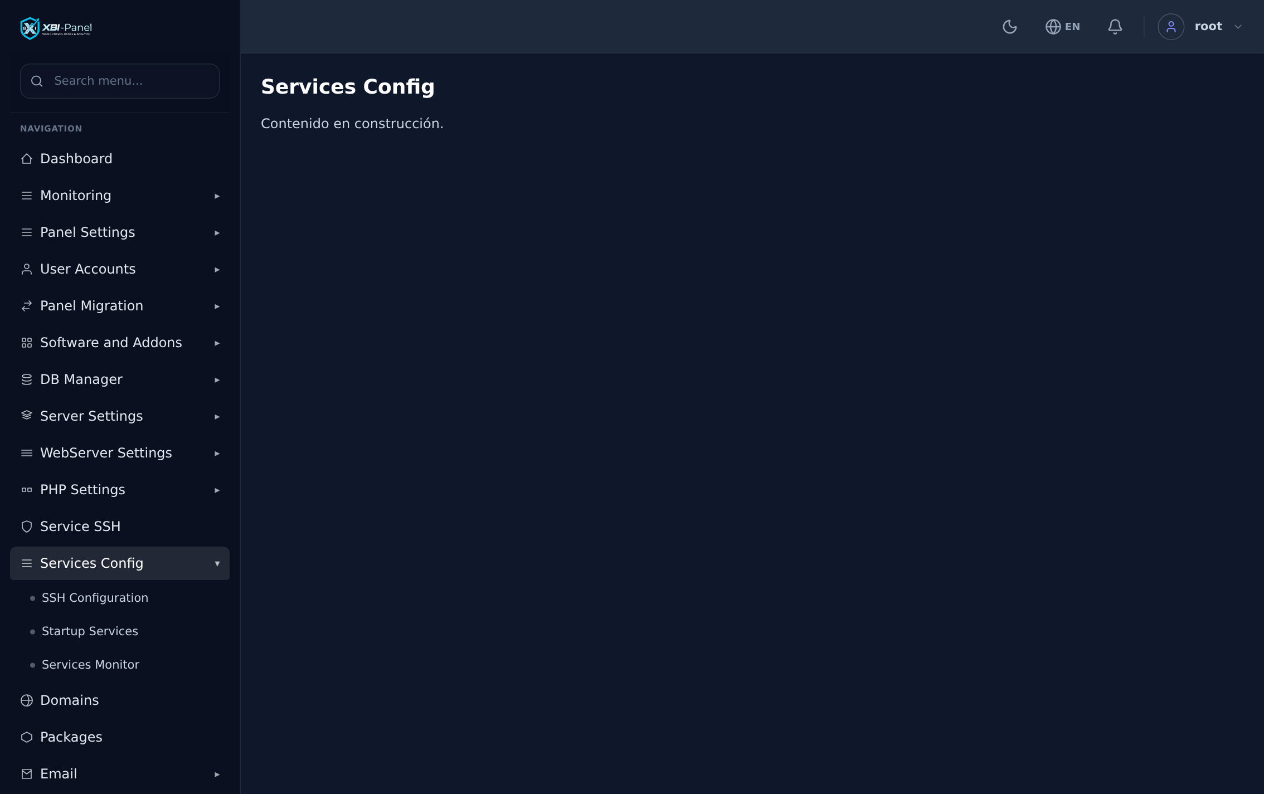The width and height of the screenshot is (1264, 794).
Task: Click the Monitoring list icon
Action: [27, 196]
